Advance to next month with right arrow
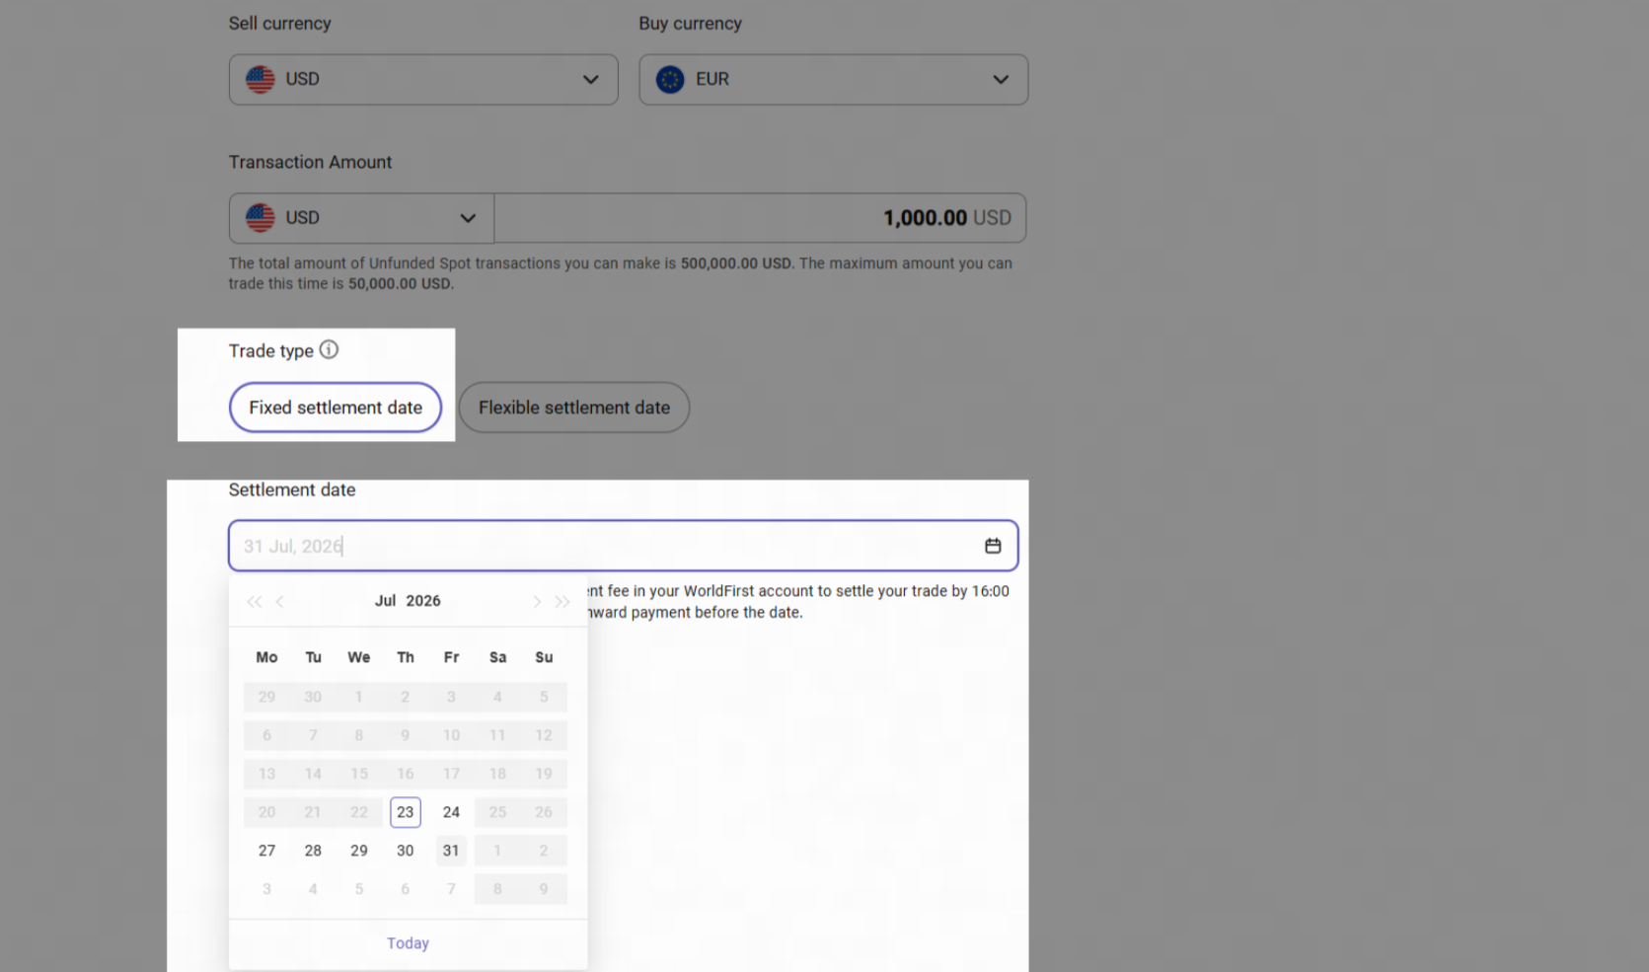This screenshot has width=1649, height=972. click(x=536, y=601)
